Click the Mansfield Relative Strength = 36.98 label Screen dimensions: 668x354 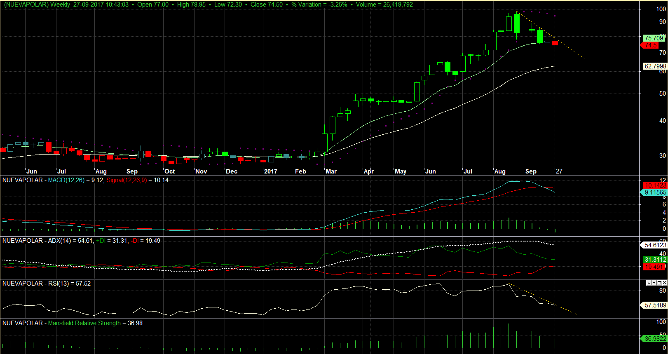(x=95, y=323)
